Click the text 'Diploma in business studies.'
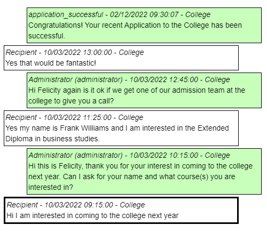The height and width of the screenshot is (233, 267). (x=52, y=139)
